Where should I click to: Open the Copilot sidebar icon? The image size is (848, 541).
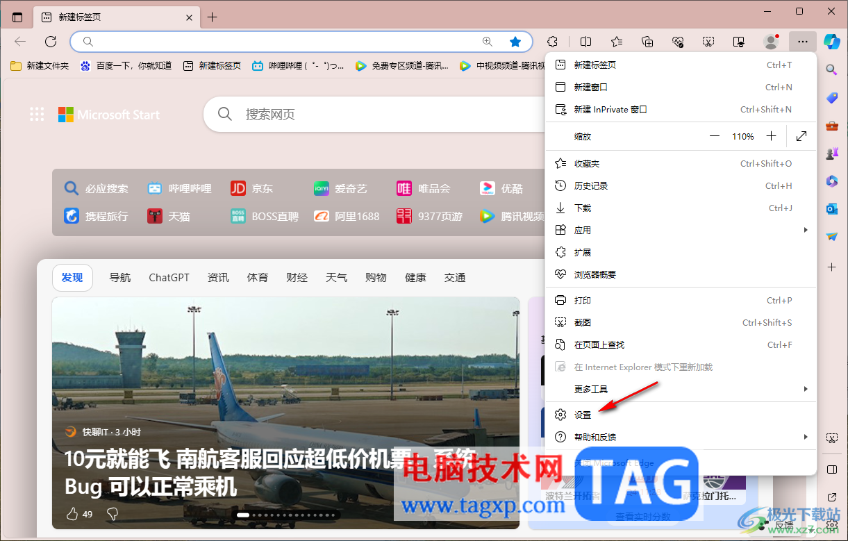click(x=832, y=42)
